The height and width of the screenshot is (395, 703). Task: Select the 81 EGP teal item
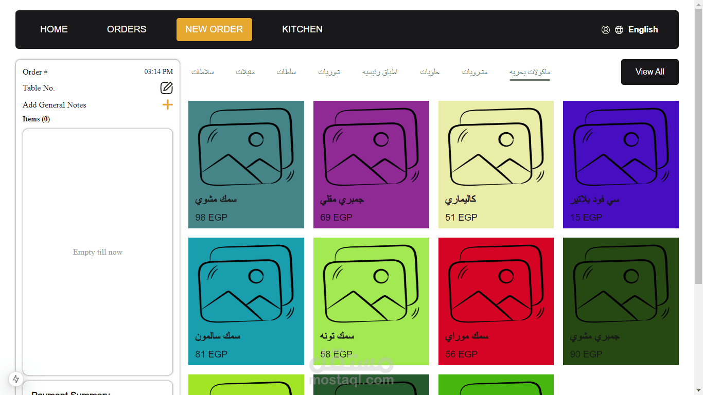(246, 301)
